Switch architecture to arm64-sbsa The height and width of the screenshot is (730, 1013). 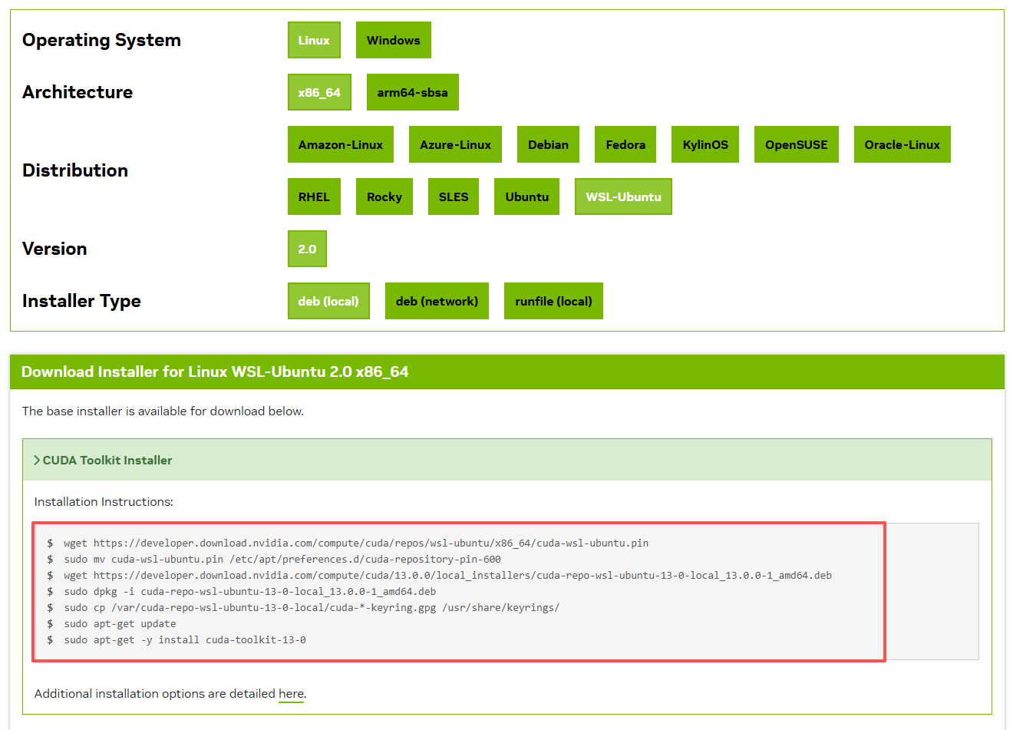click(412, 92)
